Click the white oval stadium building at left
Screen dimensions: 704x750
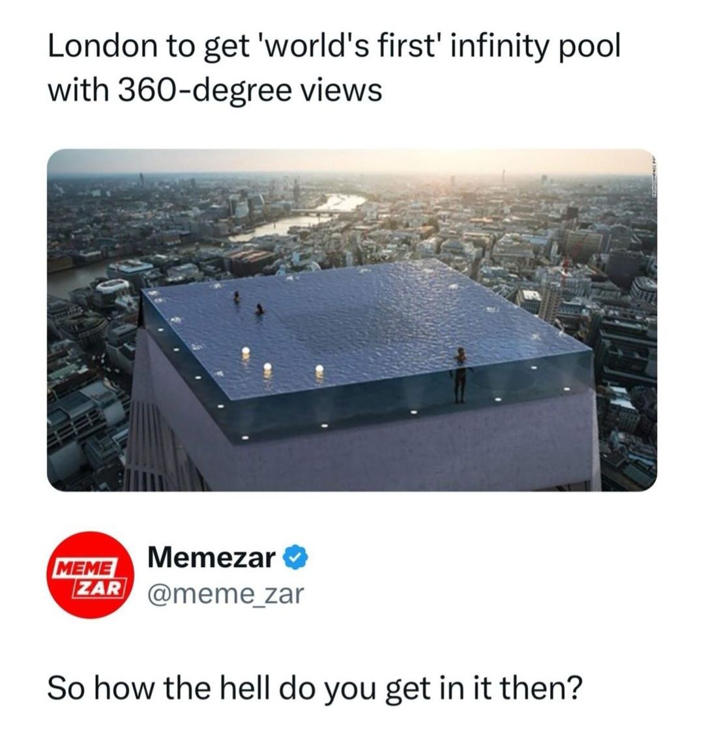113,286
